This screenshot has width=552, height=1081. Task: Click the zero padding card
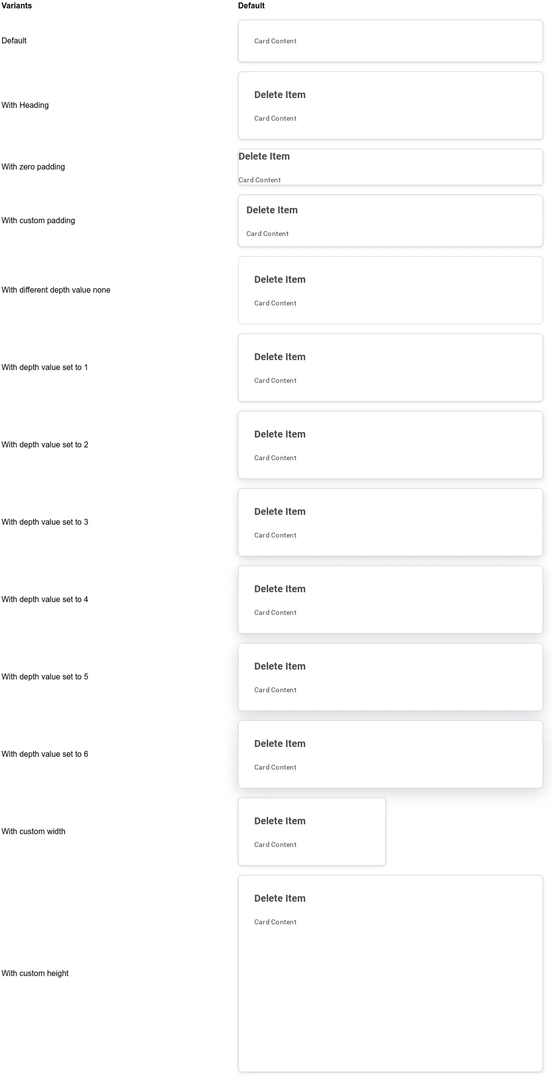pyautogui.click(x=390, y=167)
